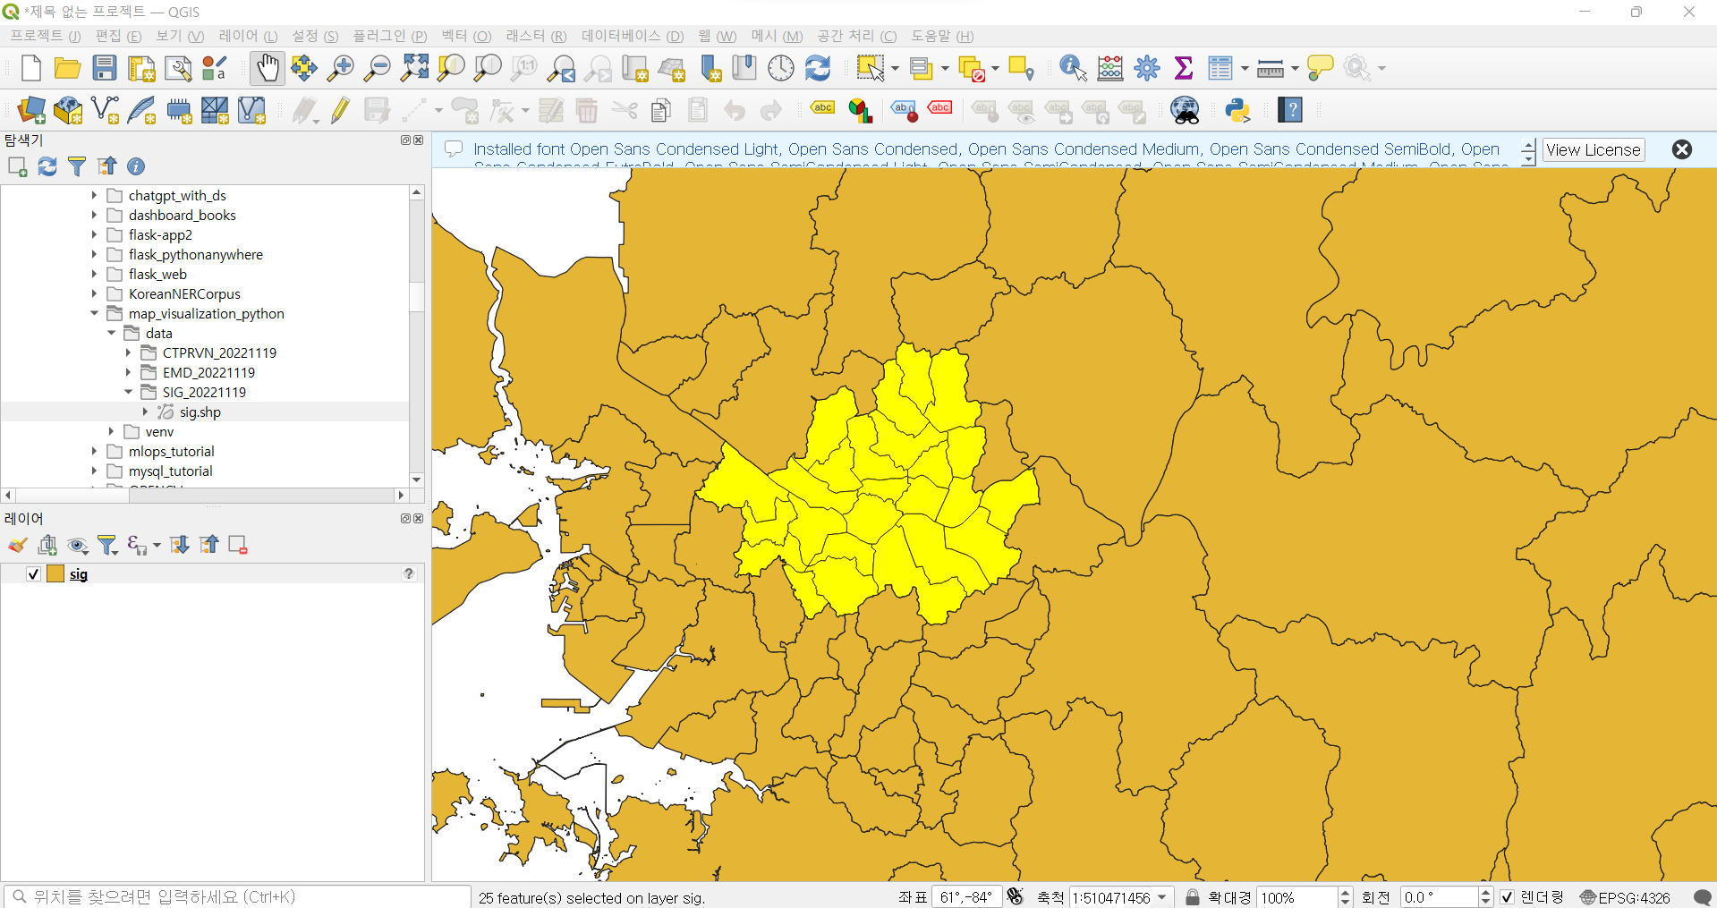
Task: Open the Processing Toolbox gear icon
Action: (x=1146, y=68)
